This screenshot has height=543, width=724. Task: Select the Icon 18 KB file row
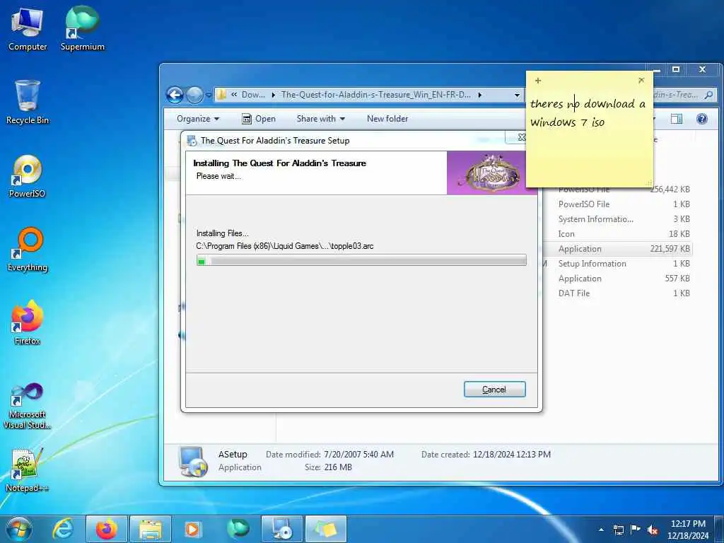click(619, 234)
